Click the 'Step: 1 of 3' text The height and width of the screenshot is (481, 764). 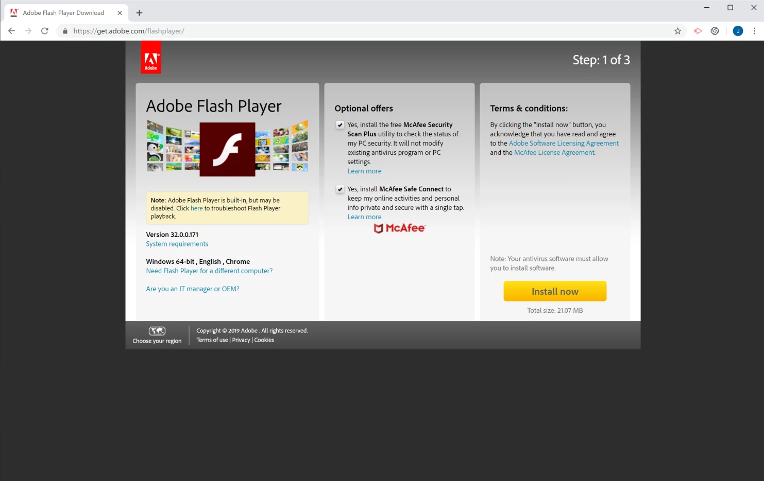tap(601, 60)
